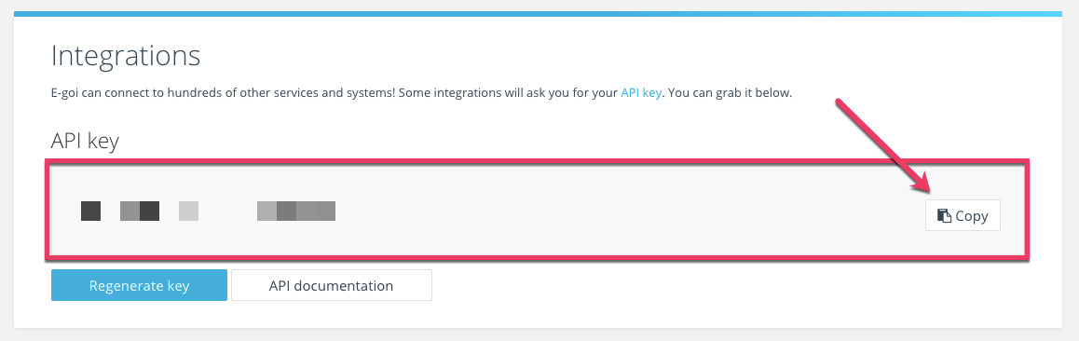Viewport: 1079px width, 341px height.
Task: Click the blue bar atop the panel
Action: point(538,14)
